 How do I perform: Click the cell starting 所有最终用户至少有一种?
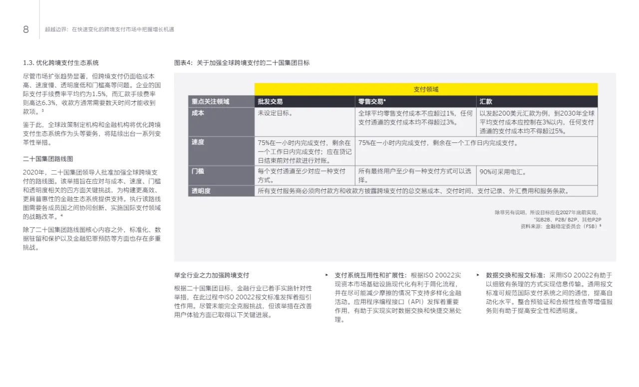tap(415, 175)
